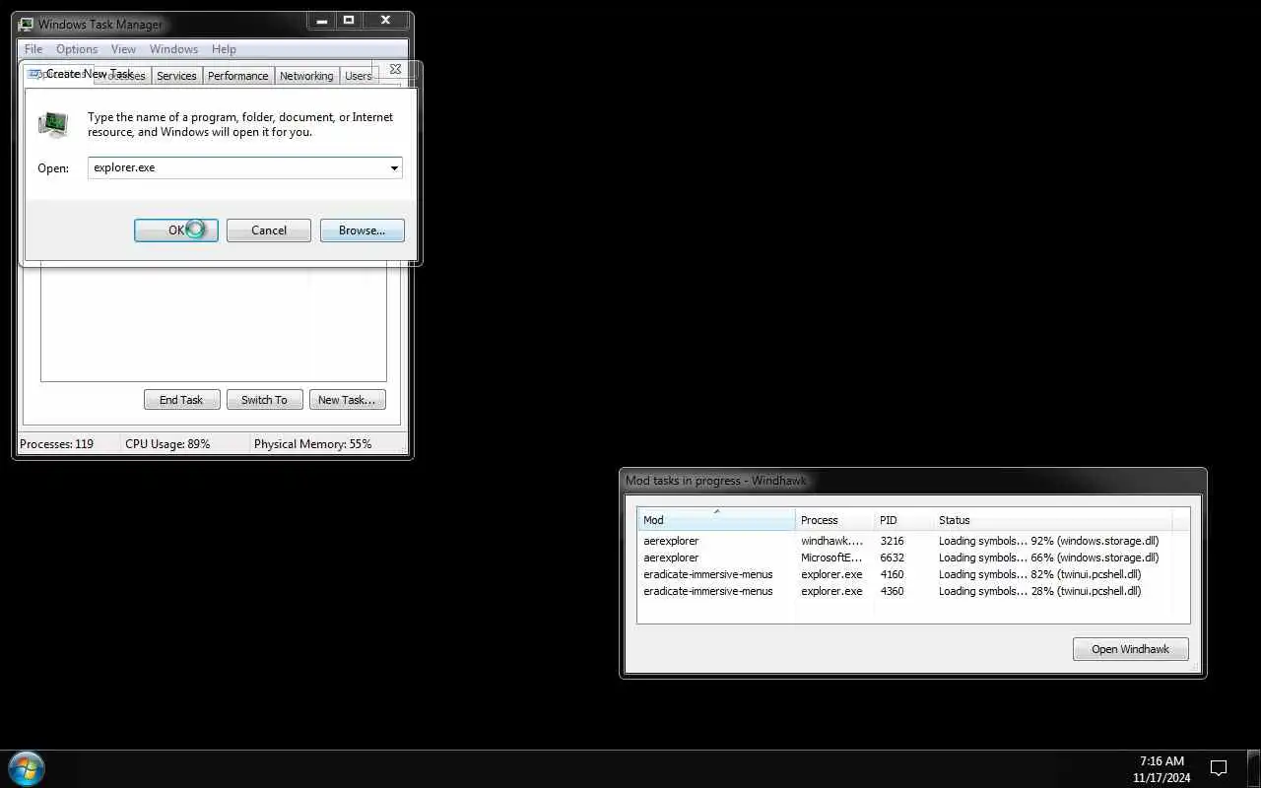Viewport: 1261px width, 788px height.
Task: Switch to the Performance tab
Action: click(x=237, y=76)
